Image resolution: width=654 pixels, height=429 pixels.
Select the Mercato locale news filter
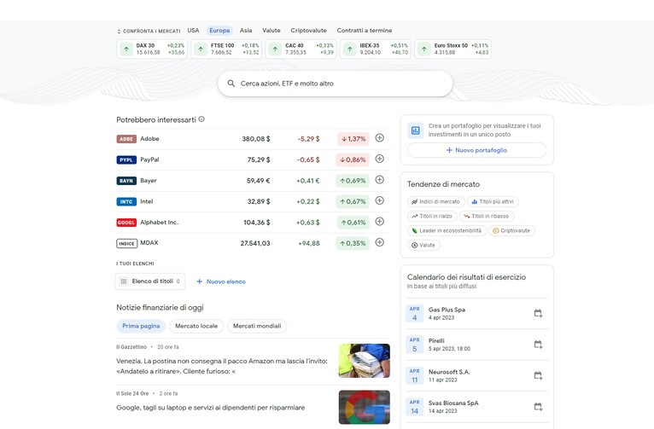point(196,326)
